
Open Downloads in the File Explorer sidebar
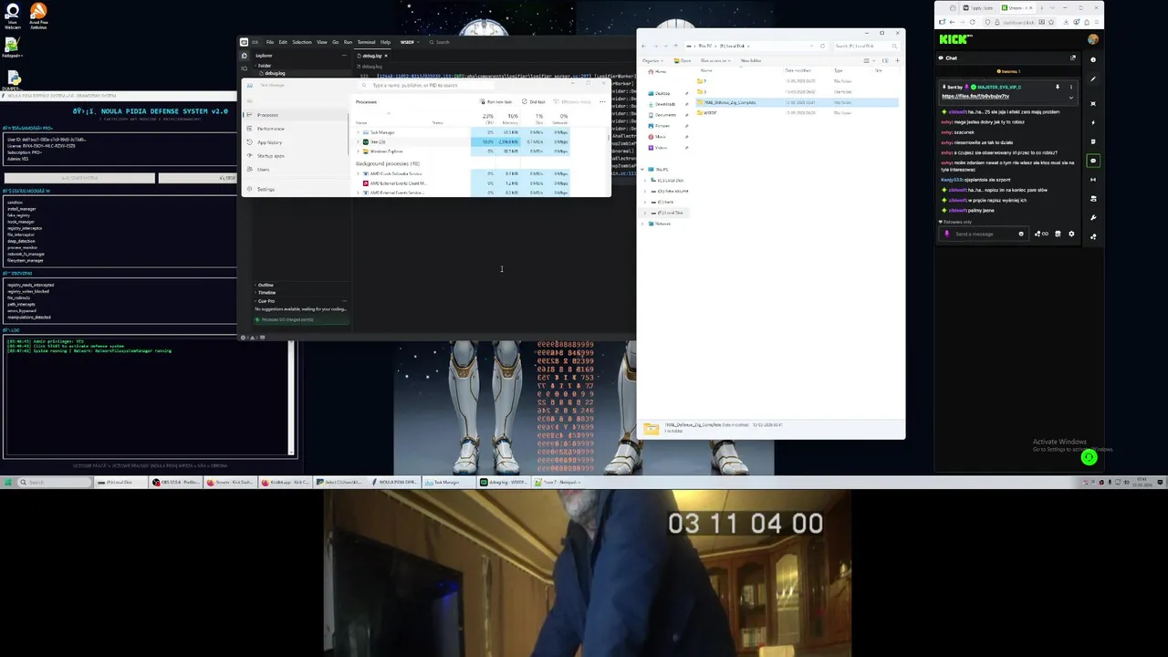664,104
